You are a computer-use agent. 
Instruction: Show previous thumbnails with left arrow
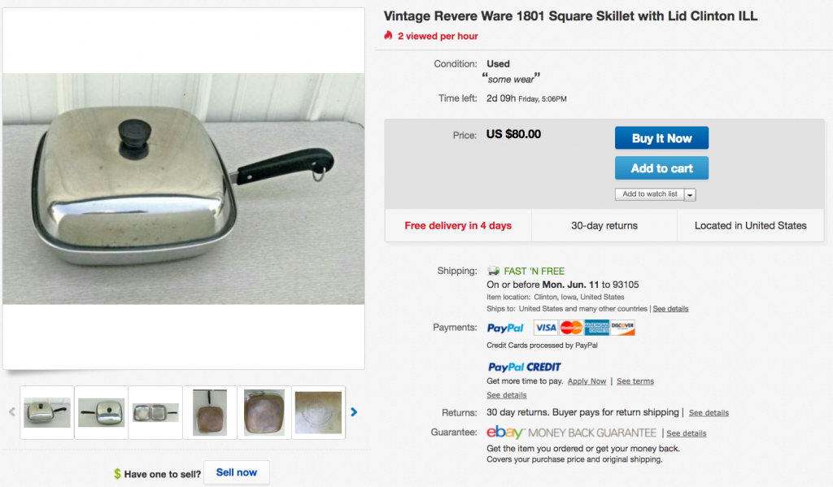click(x=11, y=412)
